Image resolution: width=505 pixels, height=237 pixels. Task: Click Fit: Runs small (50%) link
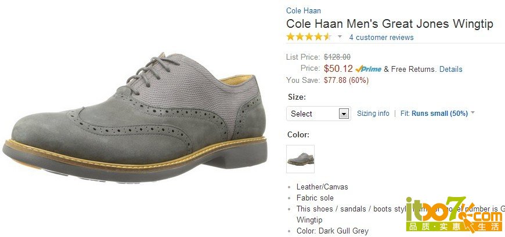[x=434, y=114]
